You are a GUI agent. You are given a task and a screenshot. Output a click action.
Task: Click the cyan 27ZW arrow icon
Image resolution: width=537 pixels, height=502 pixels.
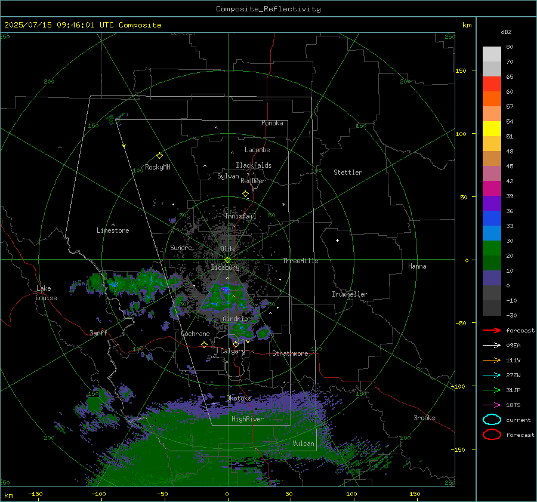[492, 375]
